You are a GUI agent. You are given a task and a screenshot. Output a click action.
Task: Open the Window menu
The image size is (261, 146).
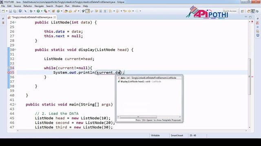76,6
